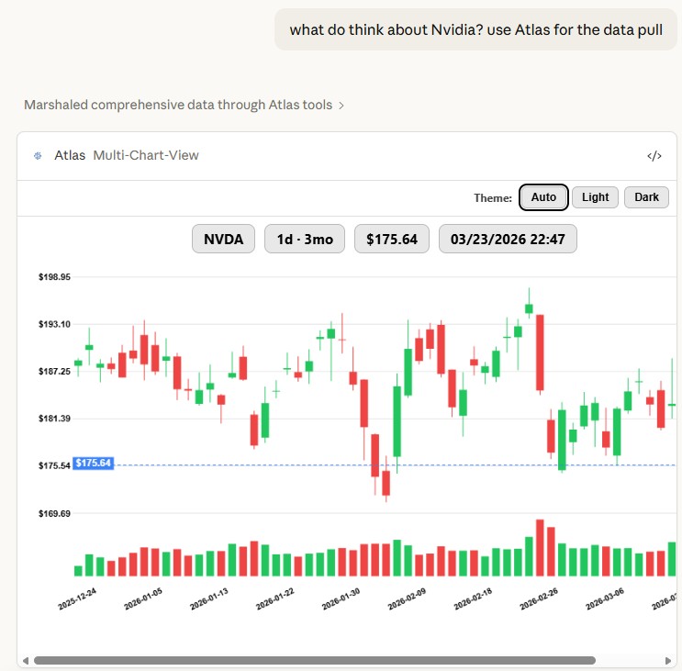This screenshot has width=682, height=671.
Task: Click the user message about Nvidia
Action: click(x=475, y=29)
